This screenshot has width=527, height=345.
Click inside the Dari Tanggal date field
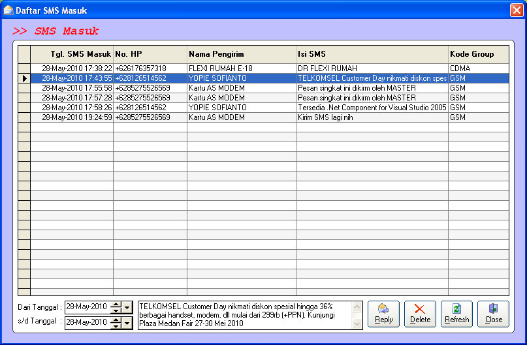point(86,307)
